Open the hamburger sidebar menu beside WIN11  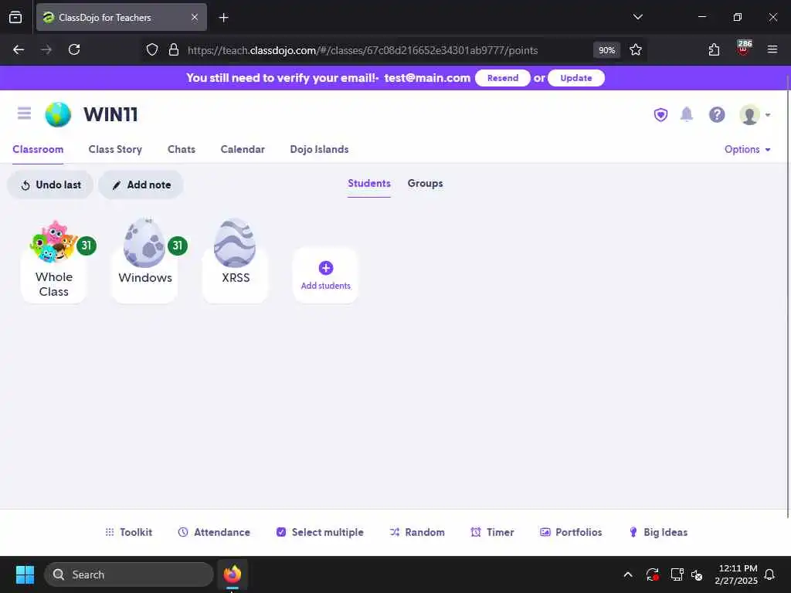(24, 113)
